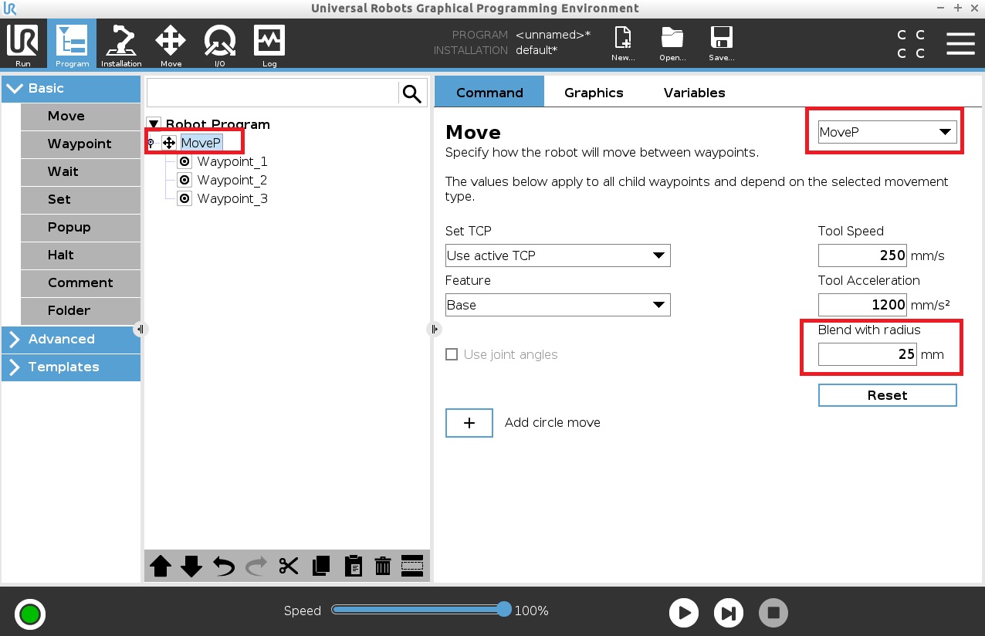Undo the last program change
This screenshot has width=985, height=636.
click(224, 567)
